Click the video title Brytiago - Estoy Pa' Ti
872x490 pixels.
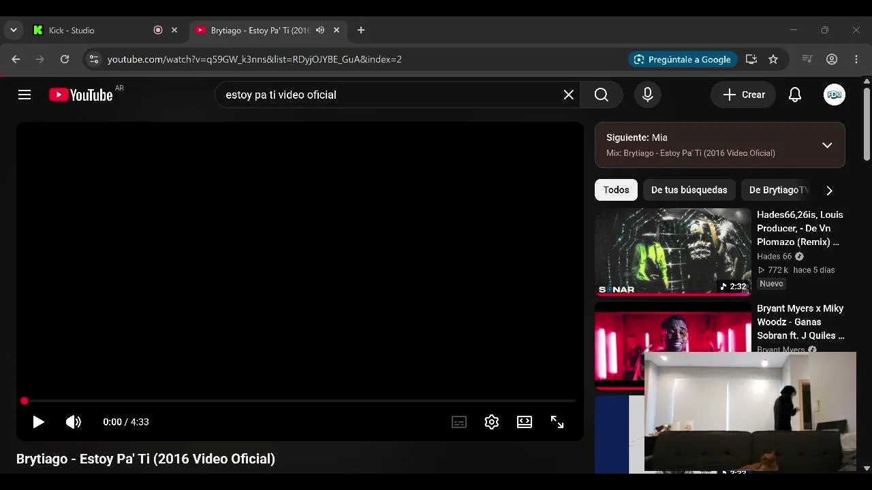click(x=146, y=459)
